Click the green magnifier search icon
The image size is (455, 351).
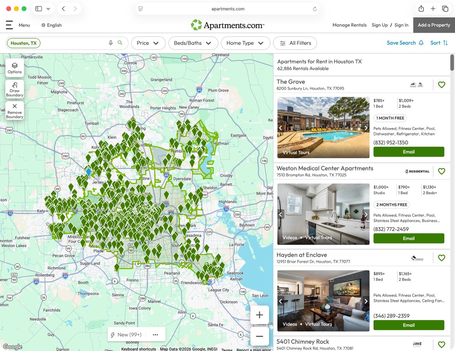click(x=120, y=43)
